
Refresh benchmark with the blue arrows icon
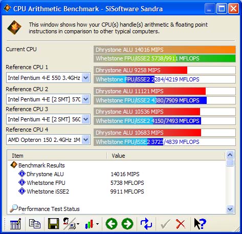pos(146,224)
